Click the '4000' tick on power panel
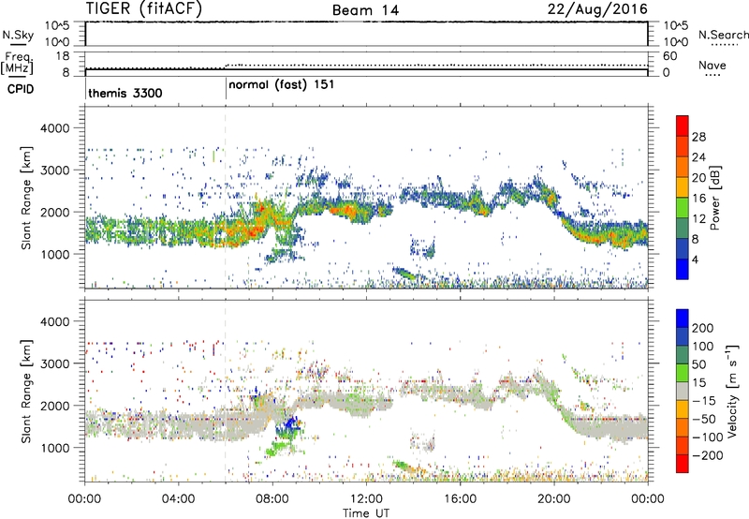This screenshot has height=519, width=749. point(54,128)
